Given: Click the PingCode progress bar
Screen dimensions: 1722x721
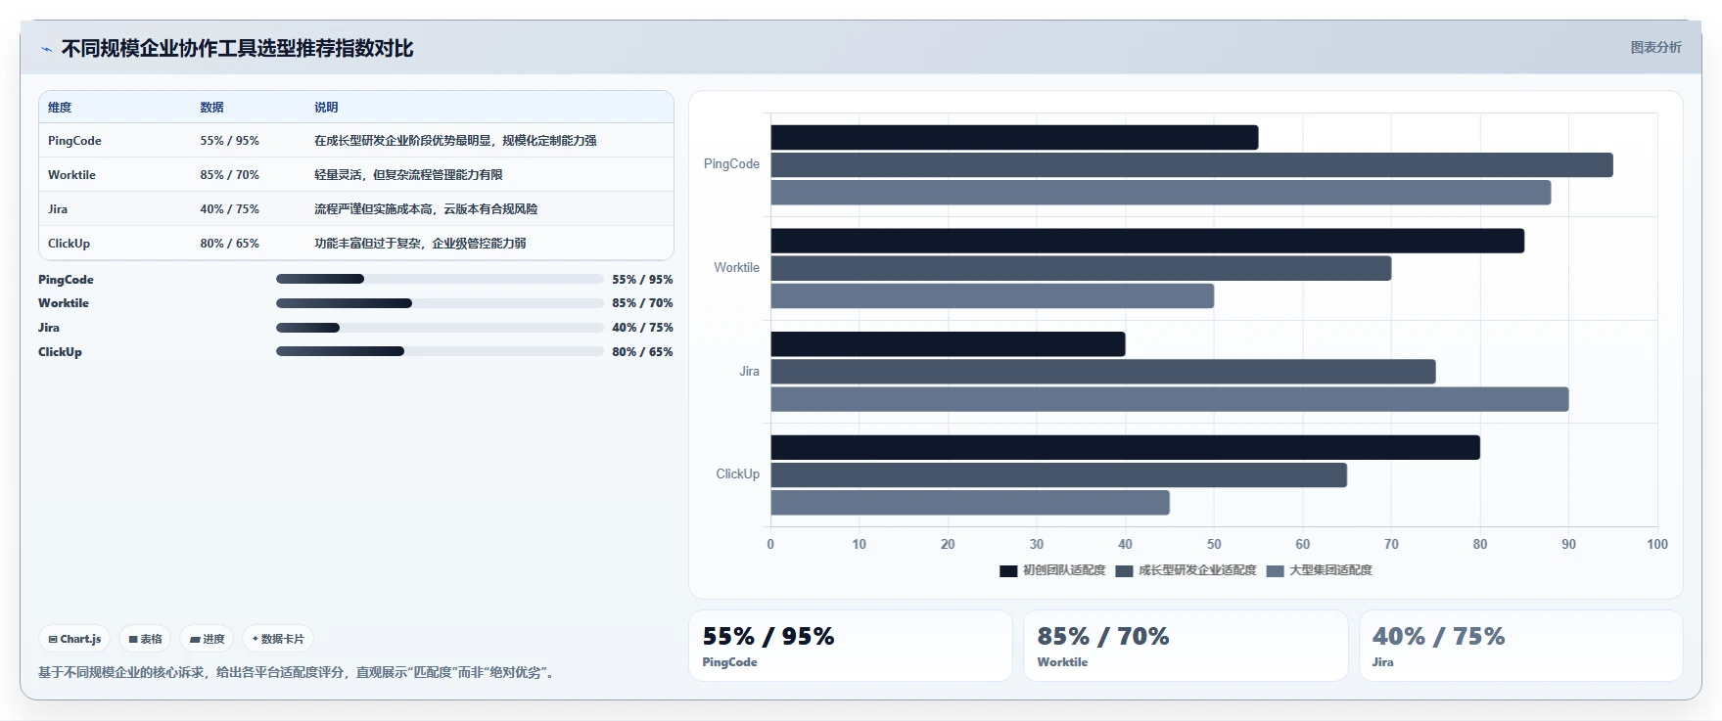Looking at the screenshot, I should (440, 279).
